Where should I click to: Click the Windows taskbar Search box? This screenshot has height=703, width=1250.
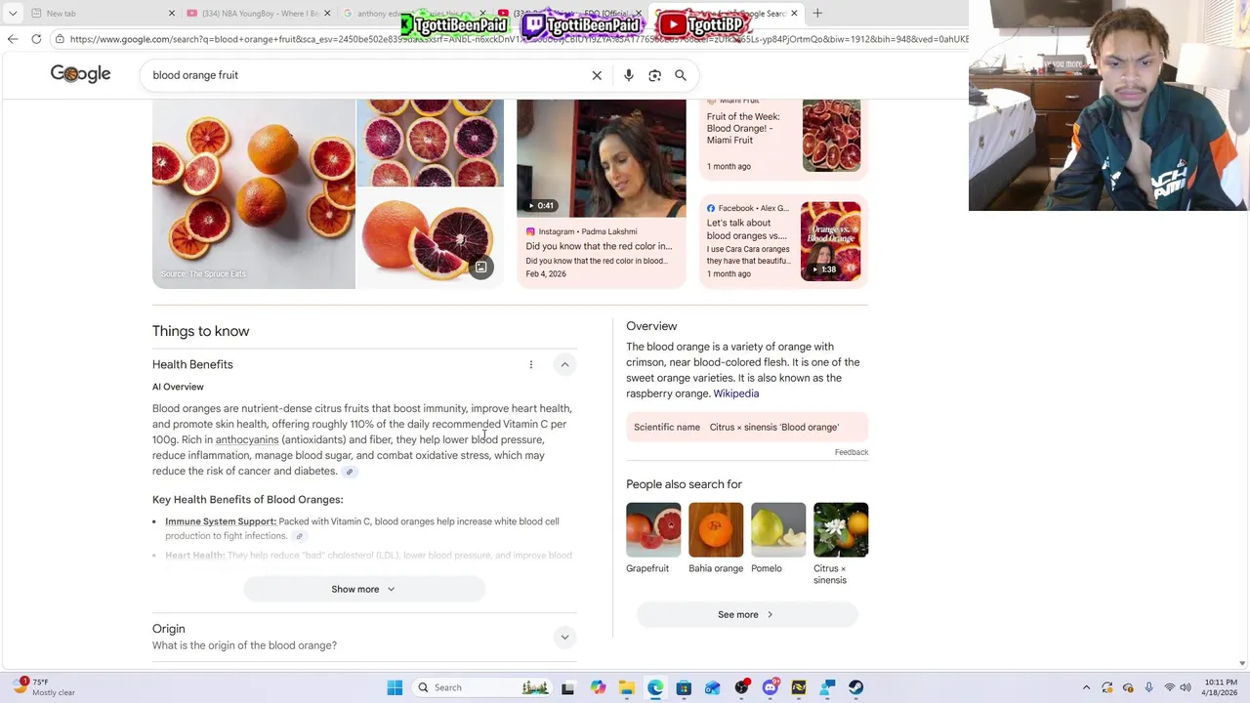(x=481, y=687)
